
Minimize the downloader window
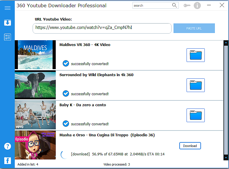pos(209,5)
